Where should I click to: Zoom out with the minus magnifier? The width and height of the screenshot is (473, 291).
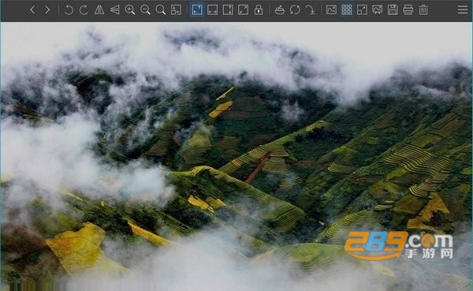coord(145,10)
